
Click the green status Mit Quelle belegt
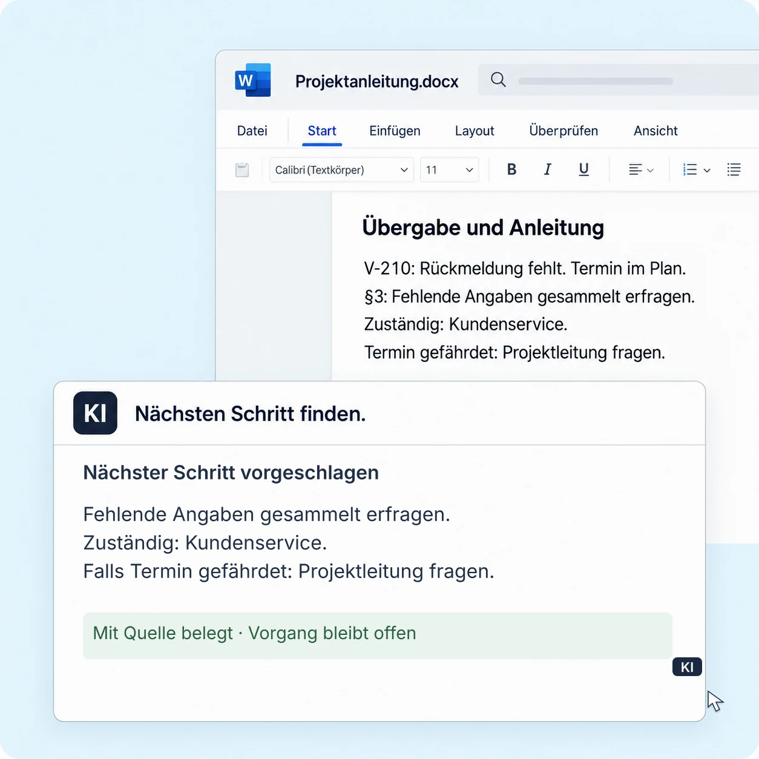coord(378,636)
